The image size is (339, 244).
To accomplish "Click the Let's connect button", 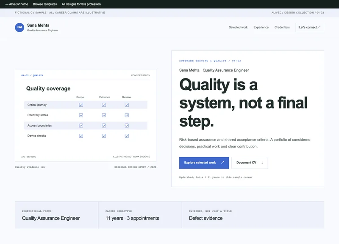I will coord(310,28).
